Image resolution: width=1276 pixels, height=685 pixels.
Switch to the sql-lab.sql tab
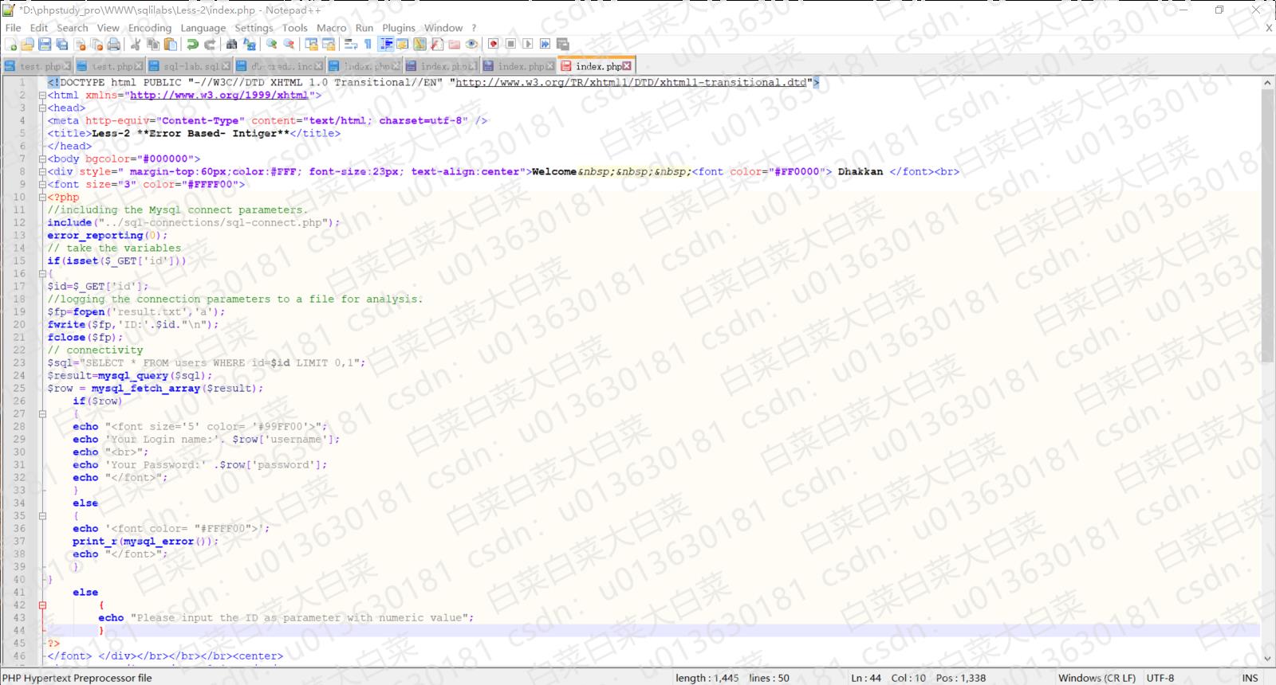190,66
